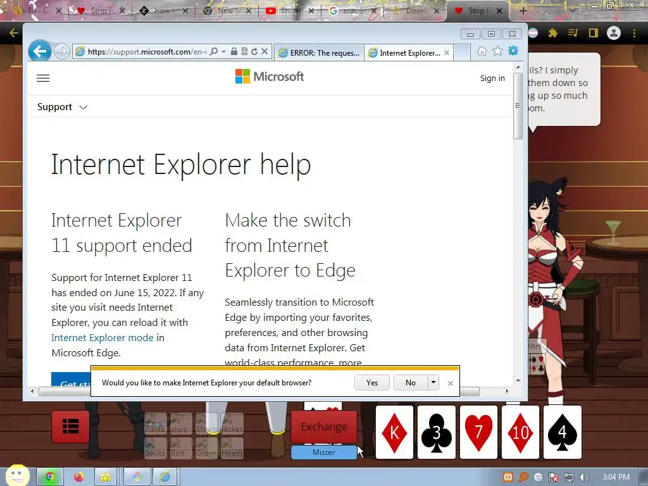The image size is (648, 486).
Task: Open IE Favorites star icon
Action: [497, 51]
